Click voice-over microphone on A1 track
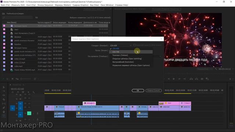 37,113
